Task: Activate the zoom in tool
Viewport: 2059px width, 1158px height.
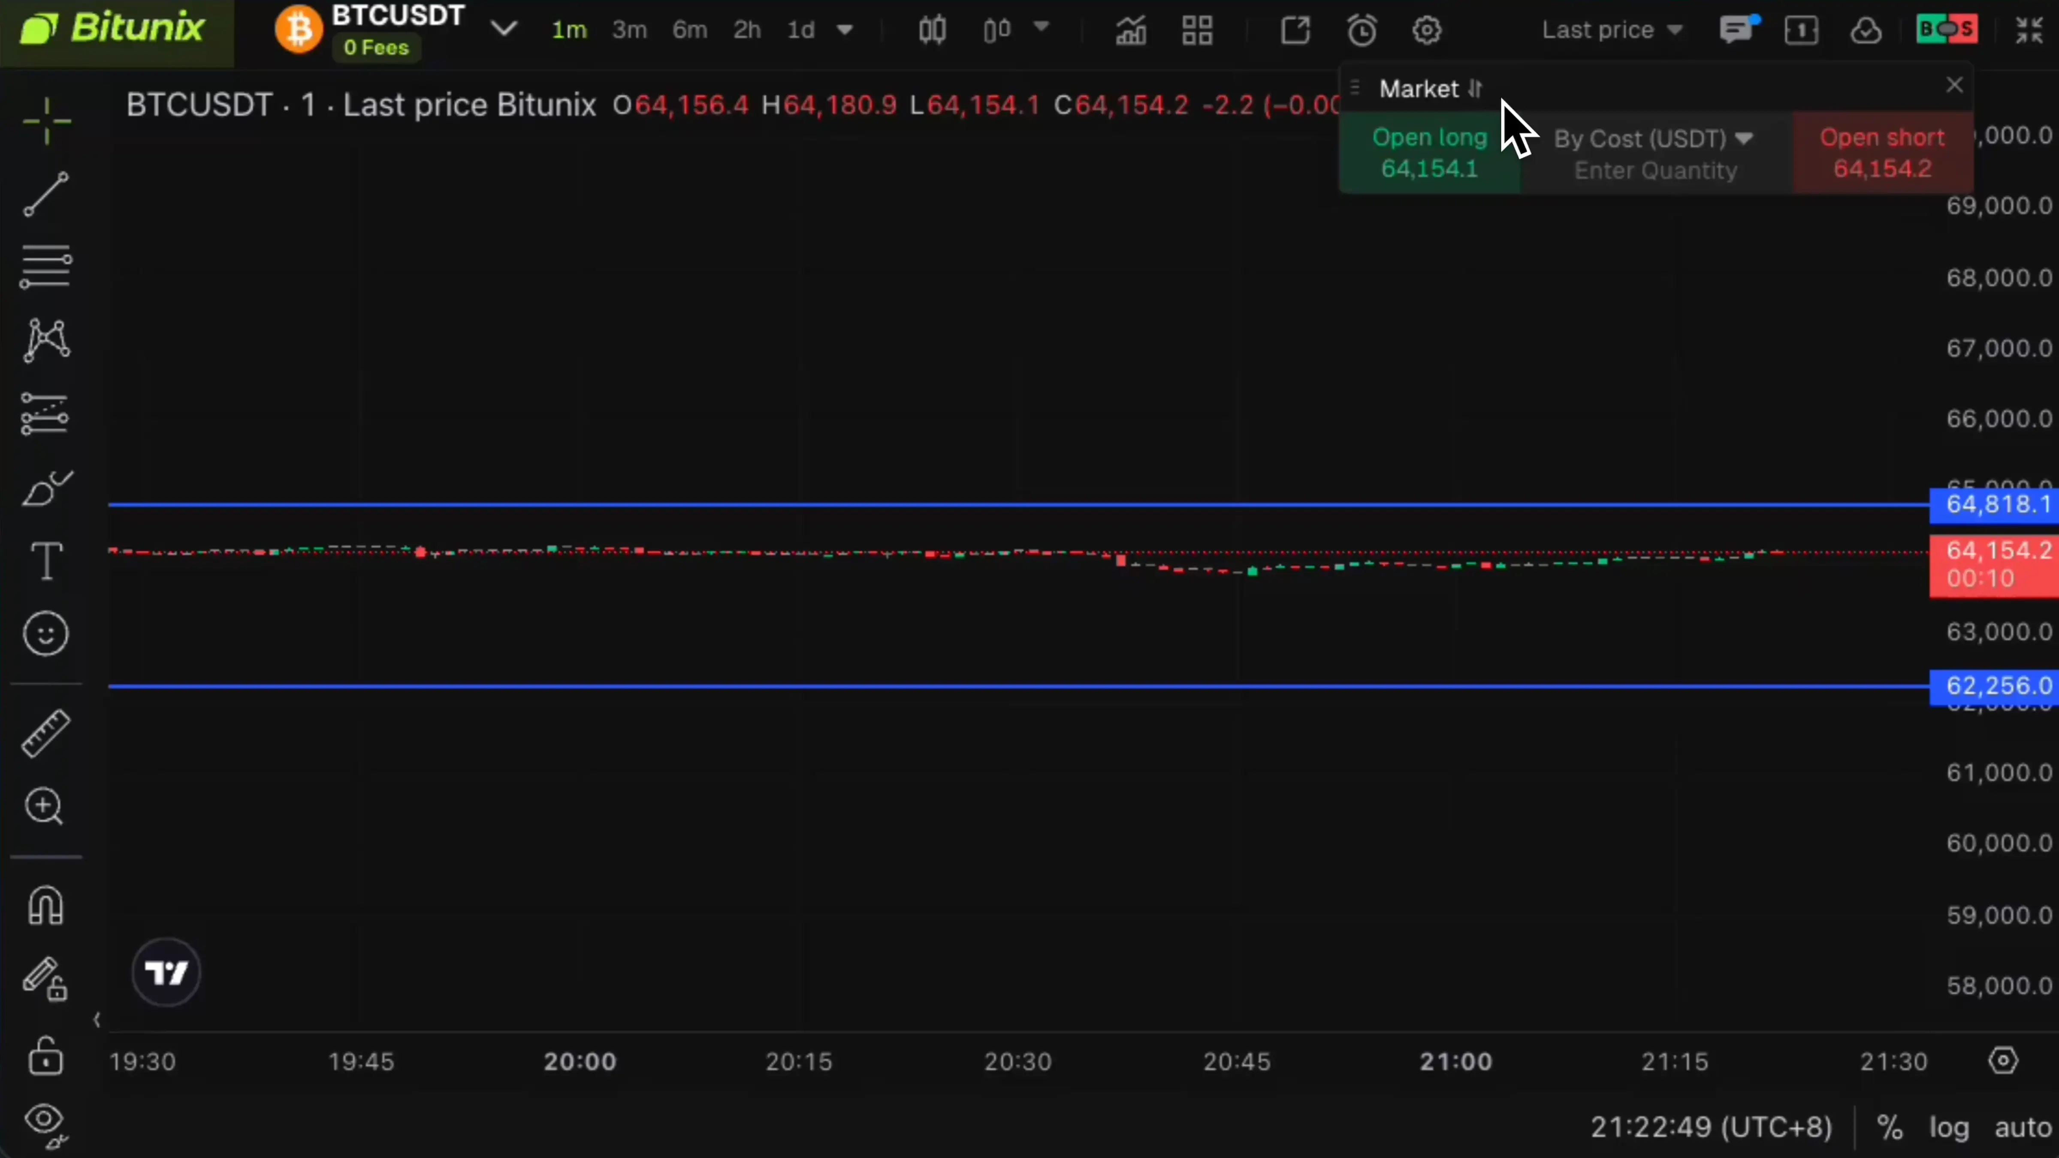Action: click(44, 806)
